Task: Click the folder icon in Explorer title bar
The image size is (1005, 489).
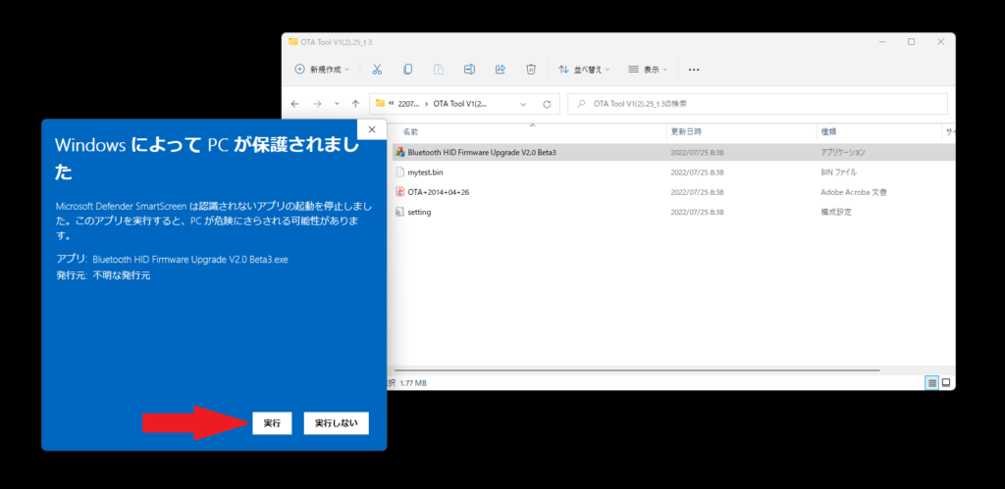Action: (292, 41)
